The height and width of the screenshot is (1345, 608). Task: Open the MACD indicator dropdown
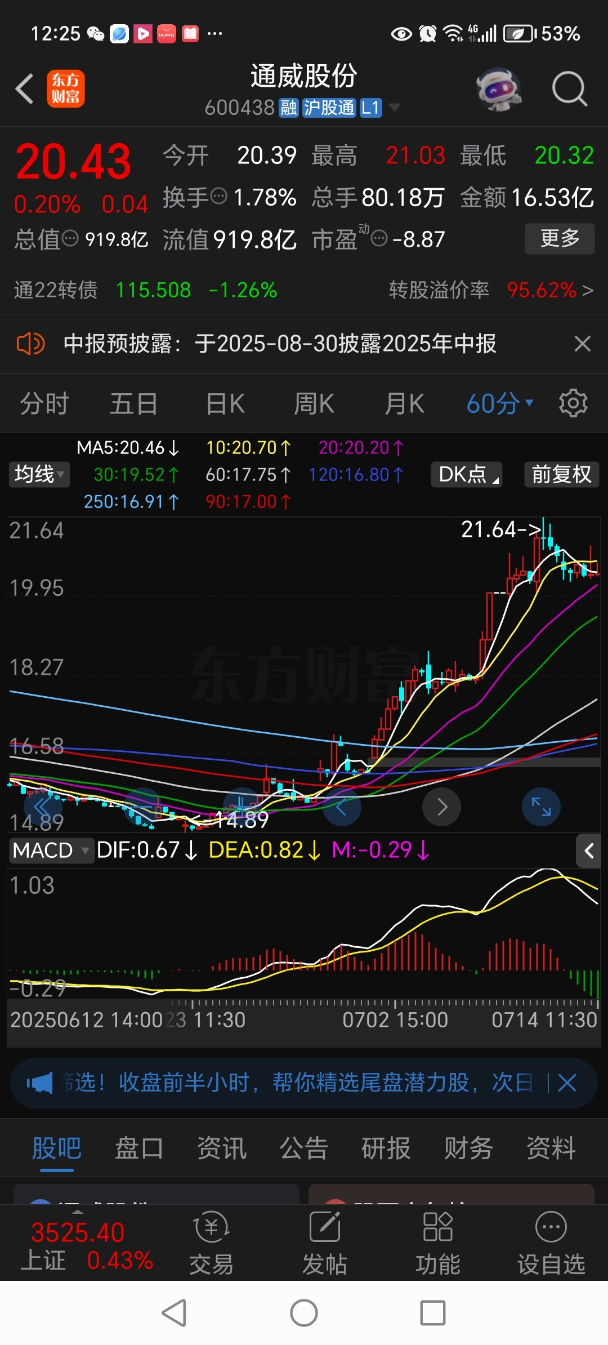(x=51, y=850)
